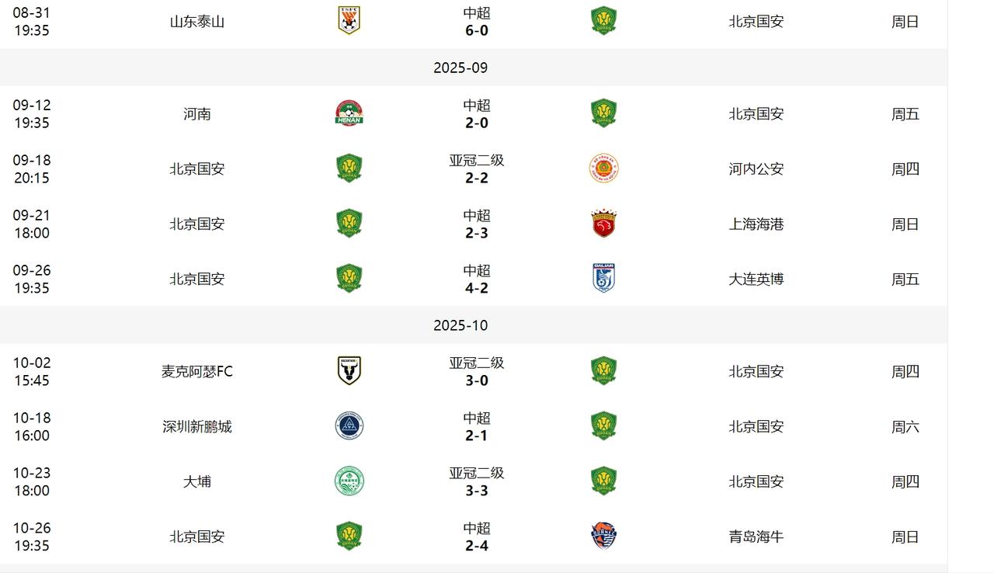Image resolution: width=994 pixels, height=573 pixels.
Task: Open the 大连英博 team page
Action: tap(756, 280)
